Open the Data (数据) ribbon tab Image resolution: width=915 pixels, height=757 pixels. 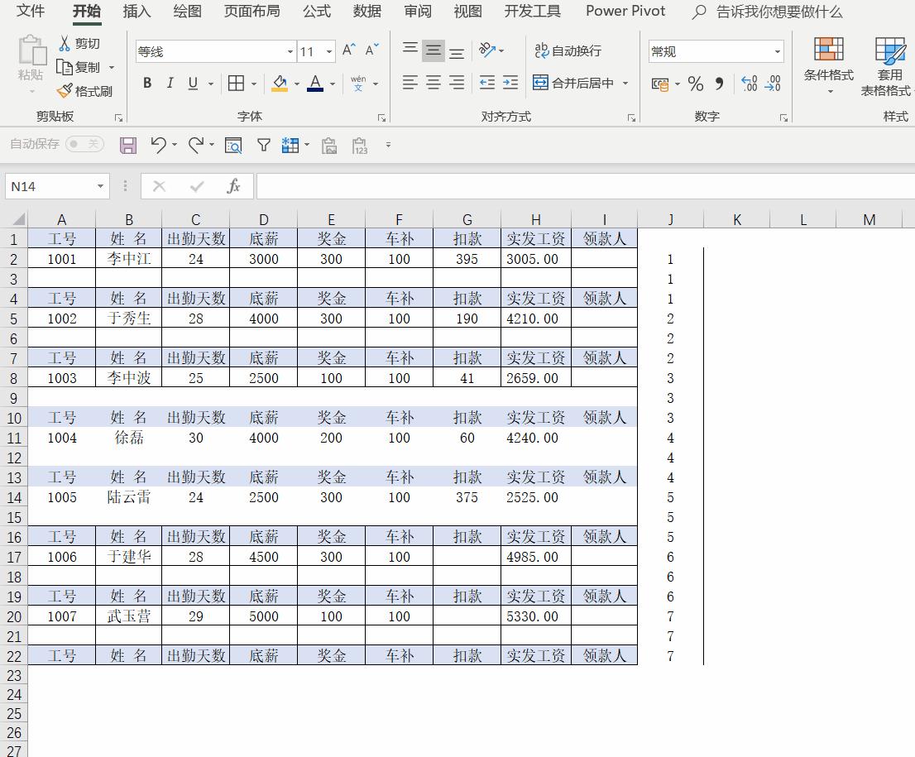coord(366,12)
